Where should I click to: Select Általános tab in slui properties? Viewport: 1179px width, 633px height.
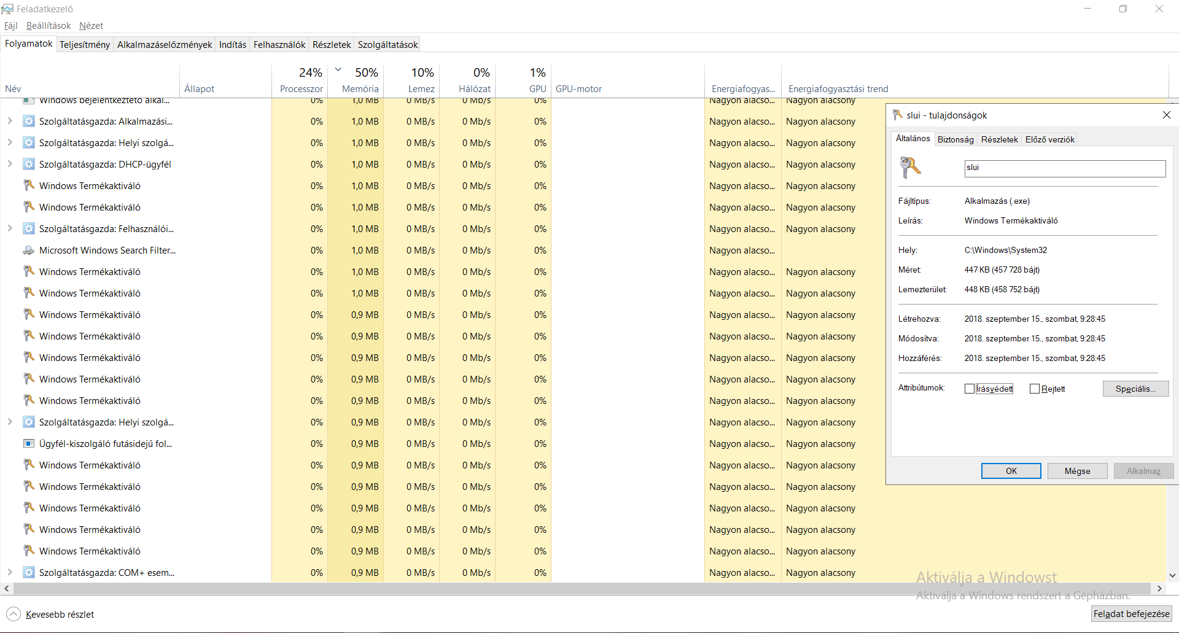[913, 139]
